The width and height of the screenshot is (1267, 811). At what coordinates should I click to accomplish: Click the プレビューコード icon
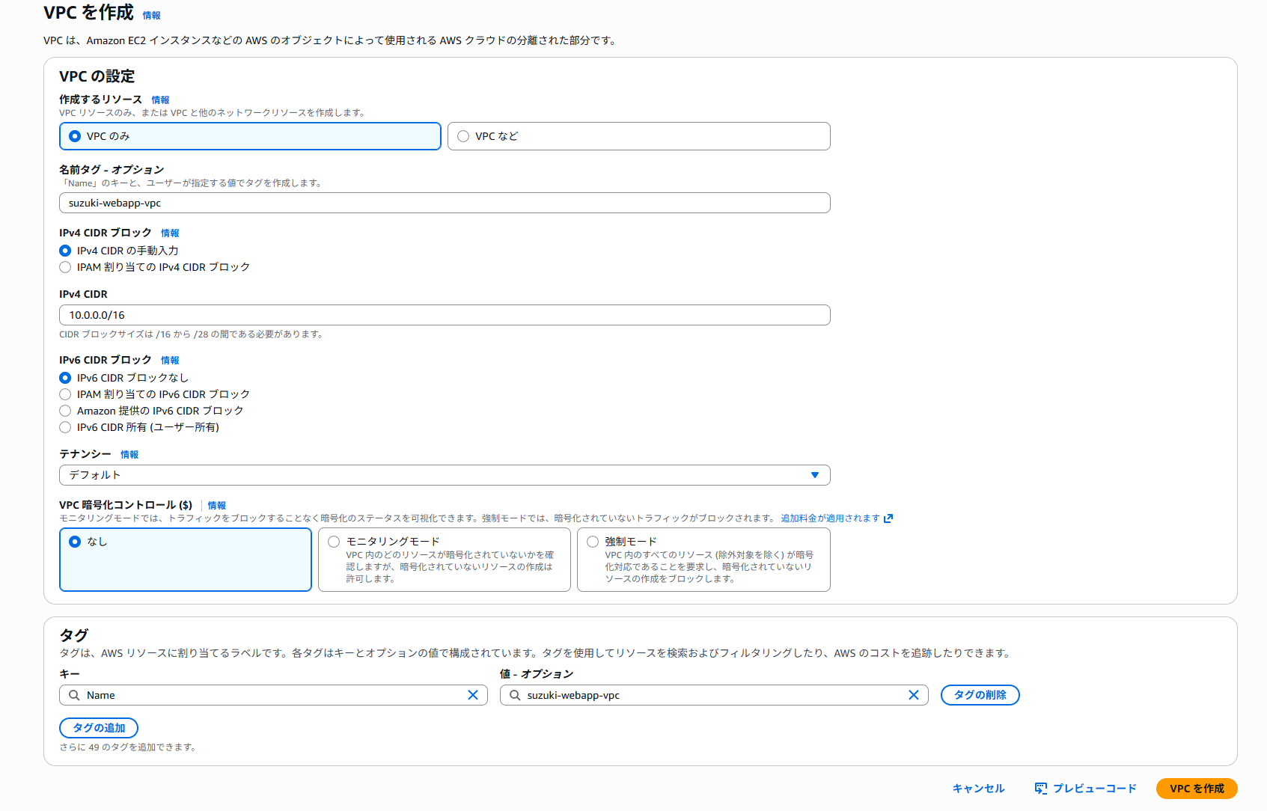(1041, 788)
